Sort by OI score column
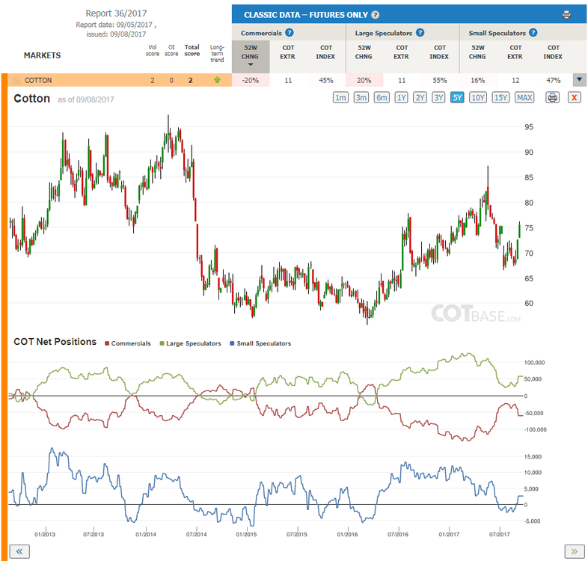 tap(171, 50)
